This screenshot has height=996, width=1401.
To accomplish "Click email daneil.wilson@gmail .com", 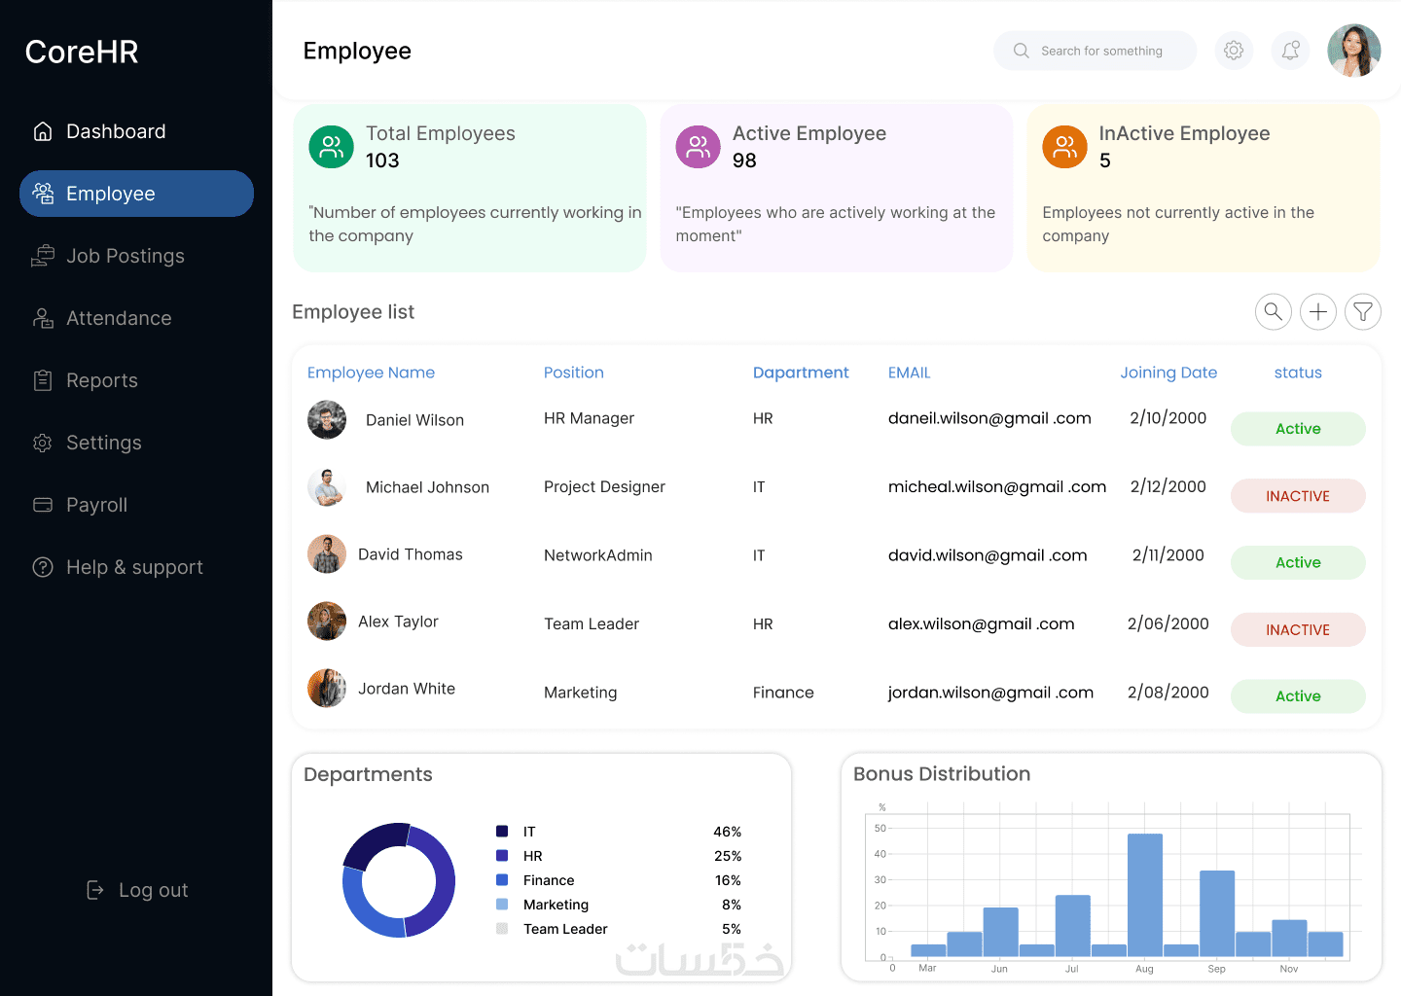I will [x=989, y=418].
